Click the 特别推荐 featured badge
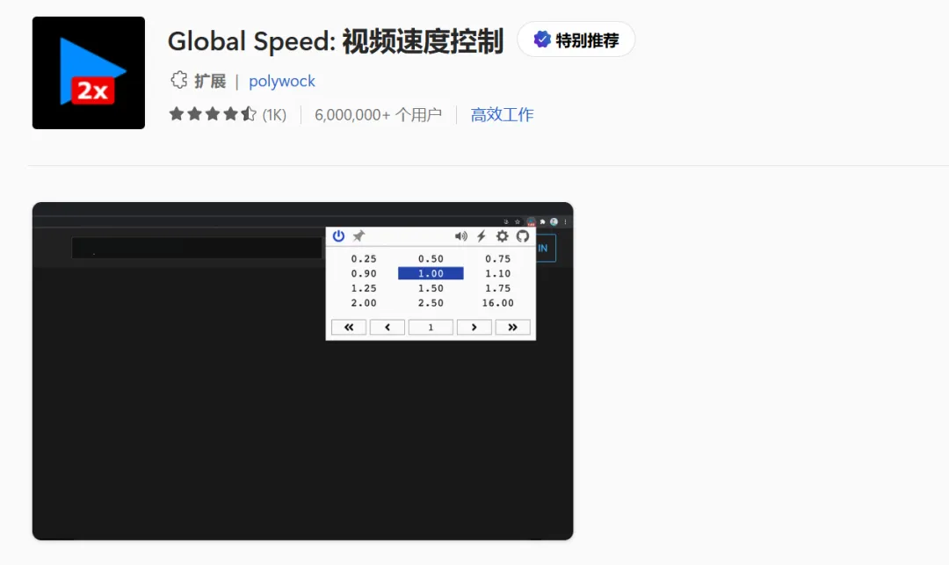 (576, 40)
